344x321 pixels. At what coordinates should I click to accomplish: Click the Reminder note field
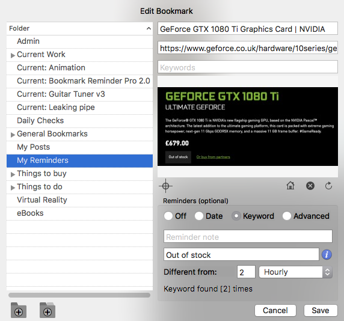coord(248,236)
